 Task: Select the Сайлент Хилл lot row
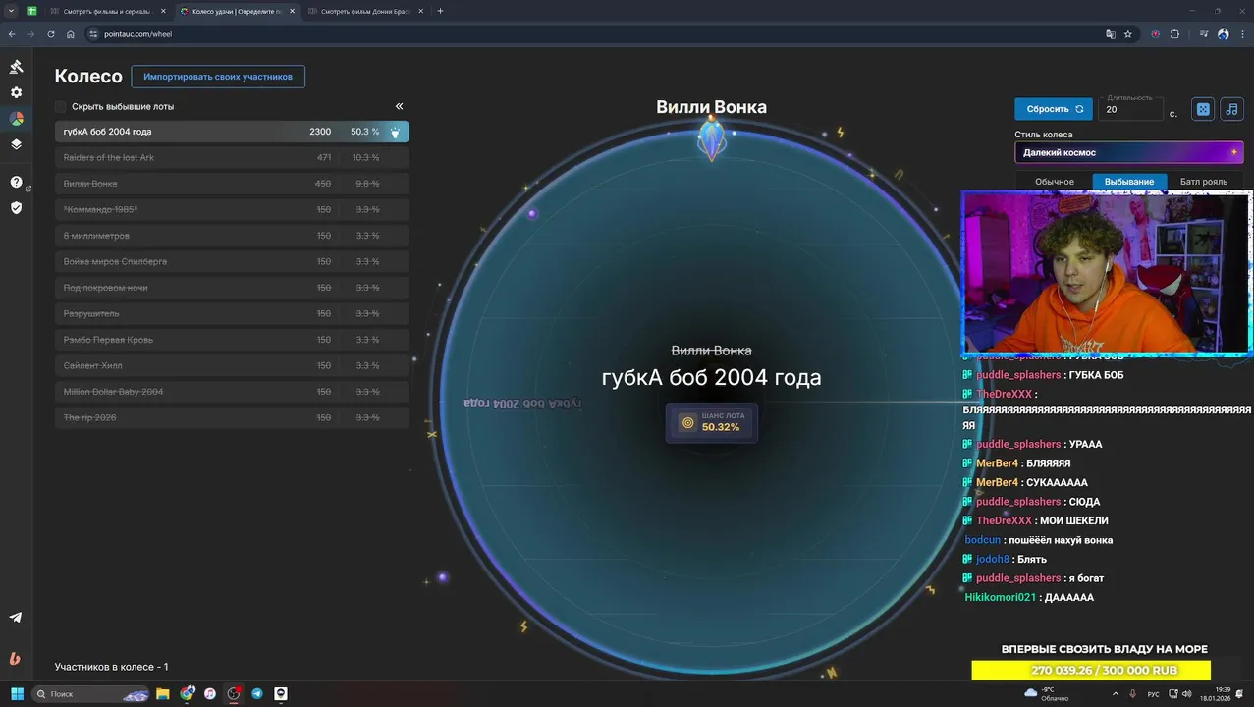(232, 365)
